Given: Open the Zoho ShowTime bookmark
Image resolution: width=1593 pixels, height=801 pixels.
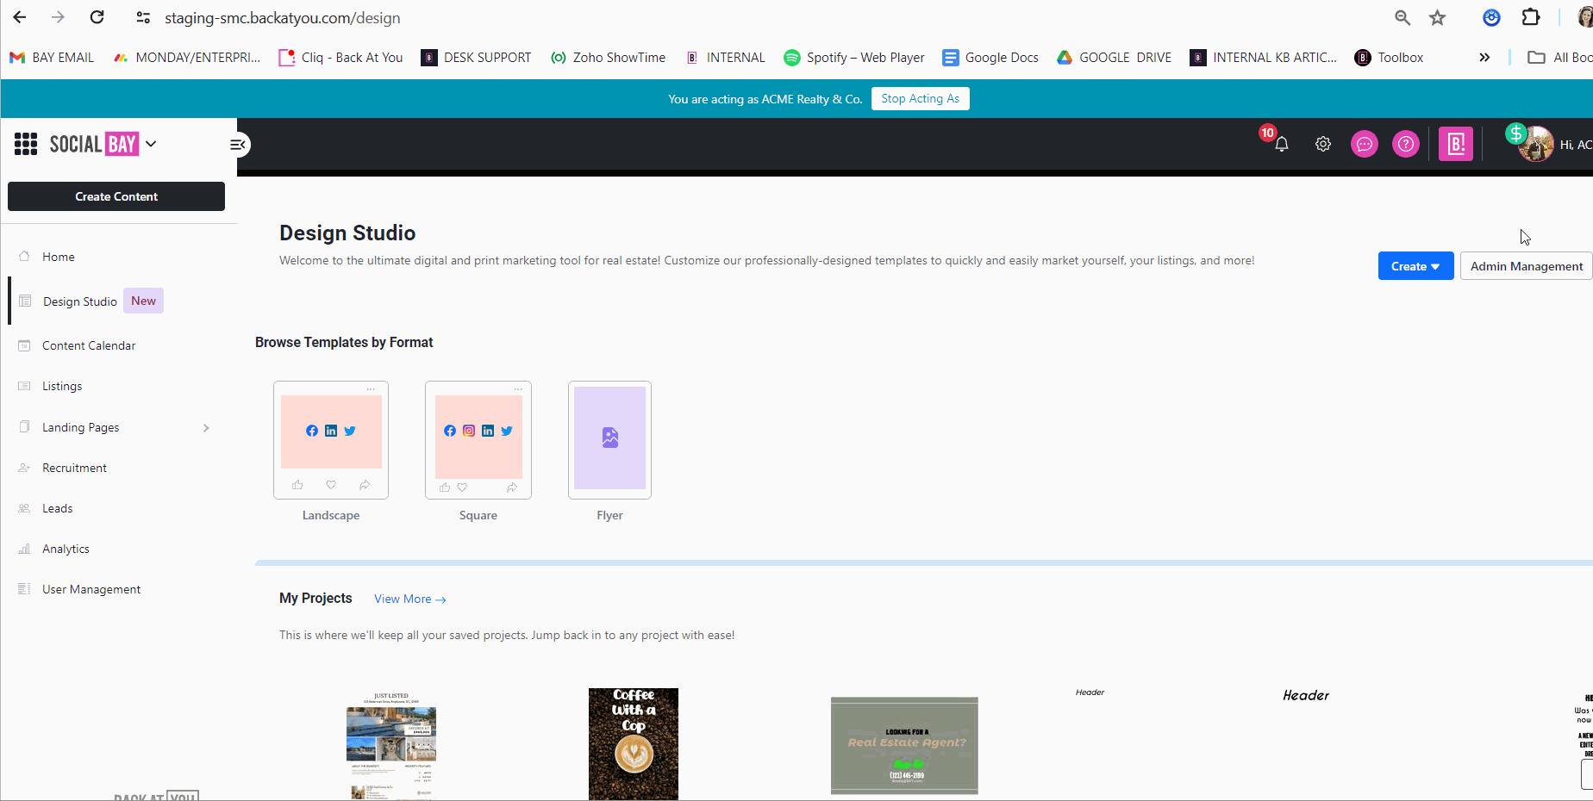Looking at the screenshot, I should [608, 58].
